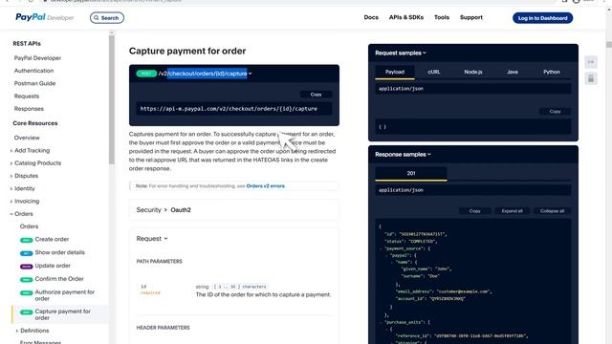
Task: Copy the request payload sample
Action: (x=555, y=112)
